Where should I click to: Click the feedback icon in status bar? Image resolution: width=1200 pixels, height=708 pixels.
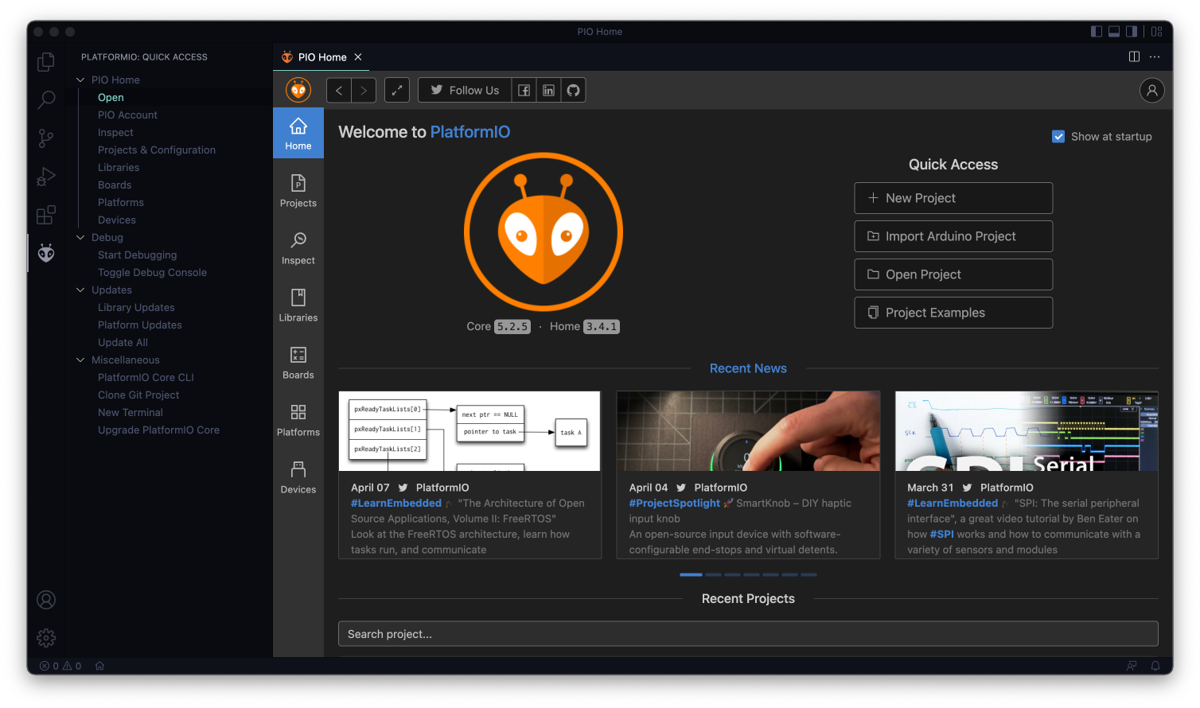point(1132,666)
